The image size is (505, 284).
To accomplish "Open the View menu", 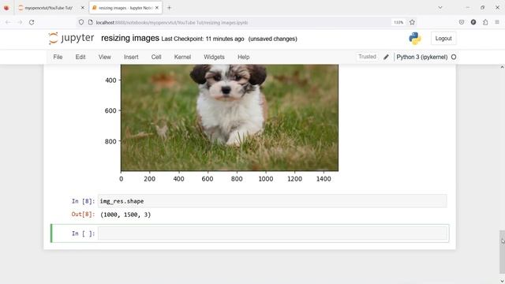I will click(x=105, y=57).
